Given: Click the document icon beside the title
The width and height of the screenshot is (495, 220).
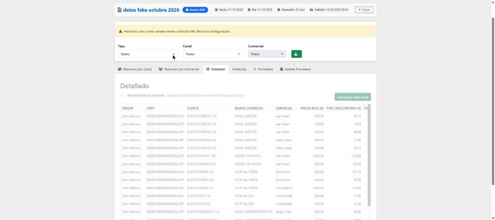Looking at the screenshot, I should (120, 10).
